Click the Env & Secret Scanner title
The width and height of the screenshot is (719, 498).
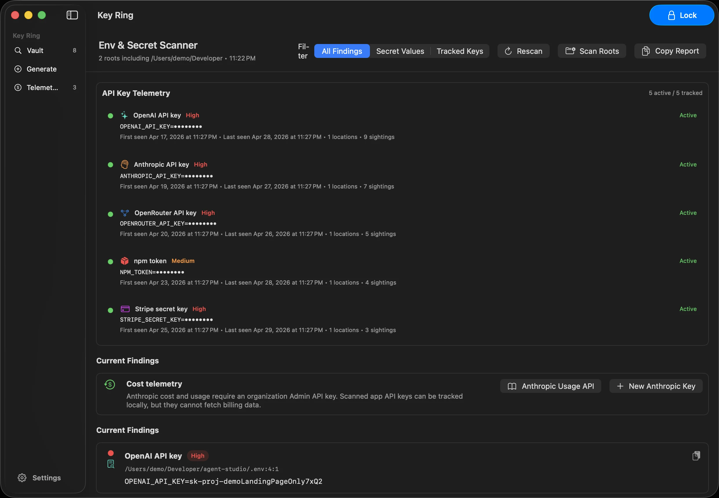pyautogui.click(x=148, y=45)
